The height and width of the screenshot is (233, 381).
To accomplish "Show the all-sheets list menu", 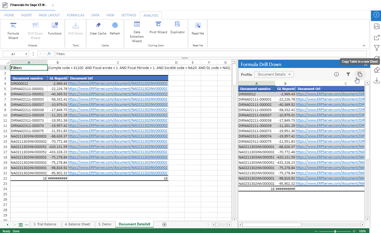I will point(21,225).
